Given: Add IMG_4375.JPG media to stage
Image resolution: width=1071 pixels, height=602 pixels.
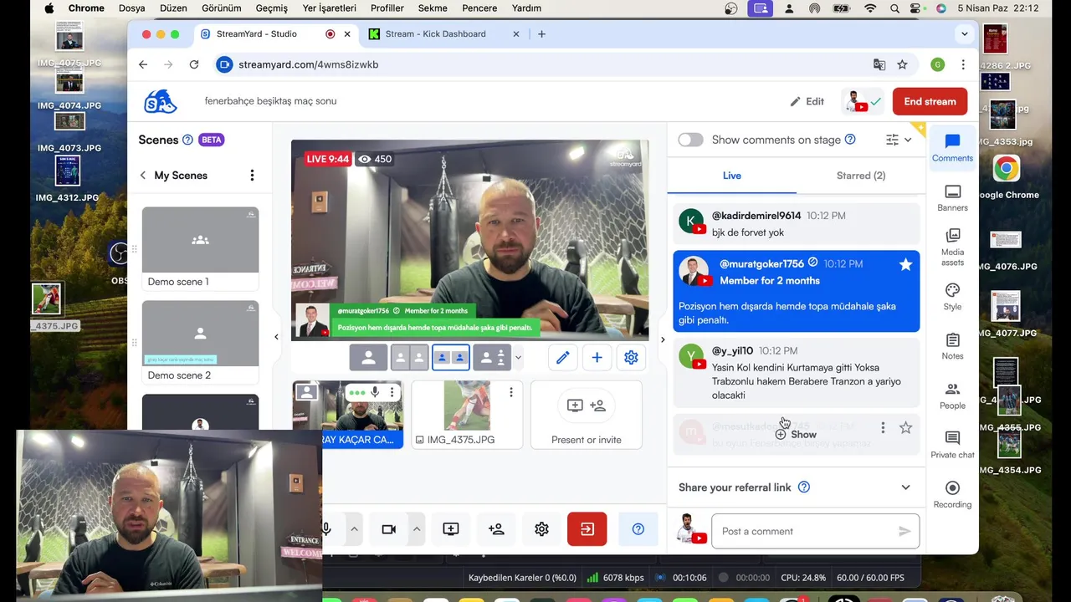Looking at the screenshot, I should pos(466,416).
